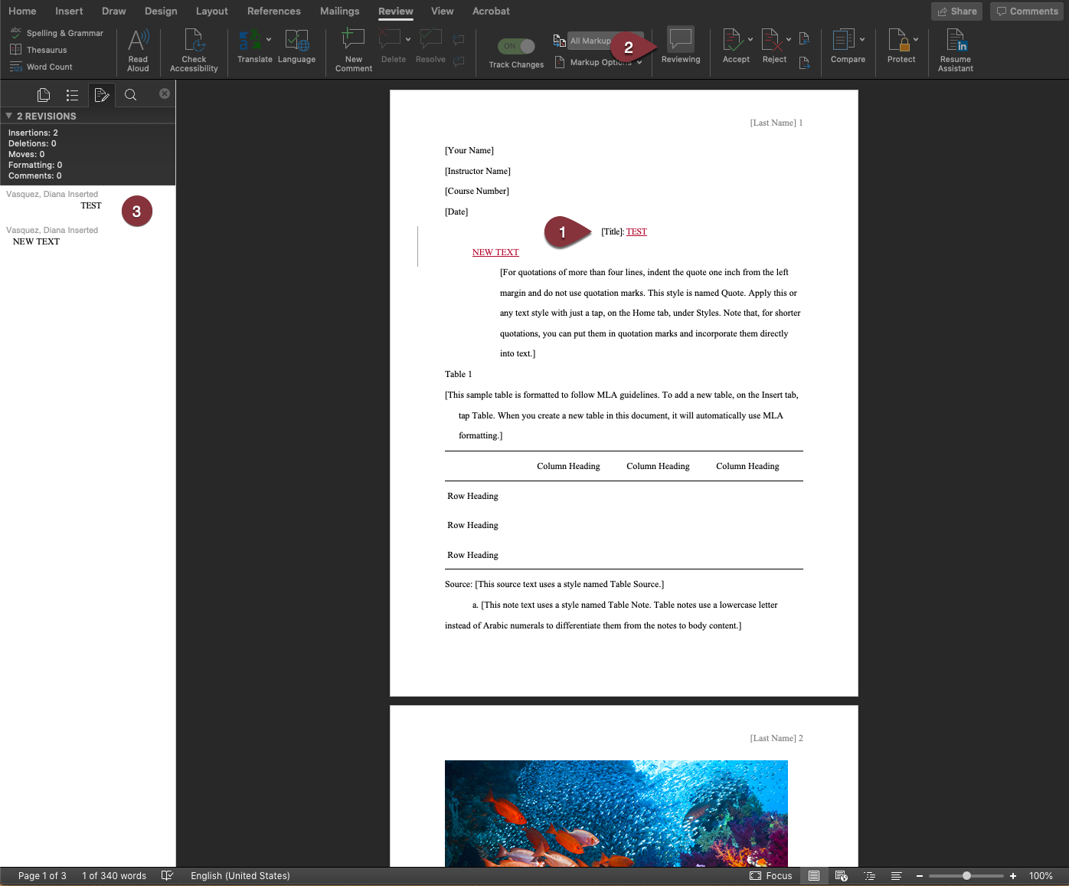Toggle Focus mode in the status bar
The height and width of the screenshot is (886, 1069).
pyautogui.click(x=770, y=876)
